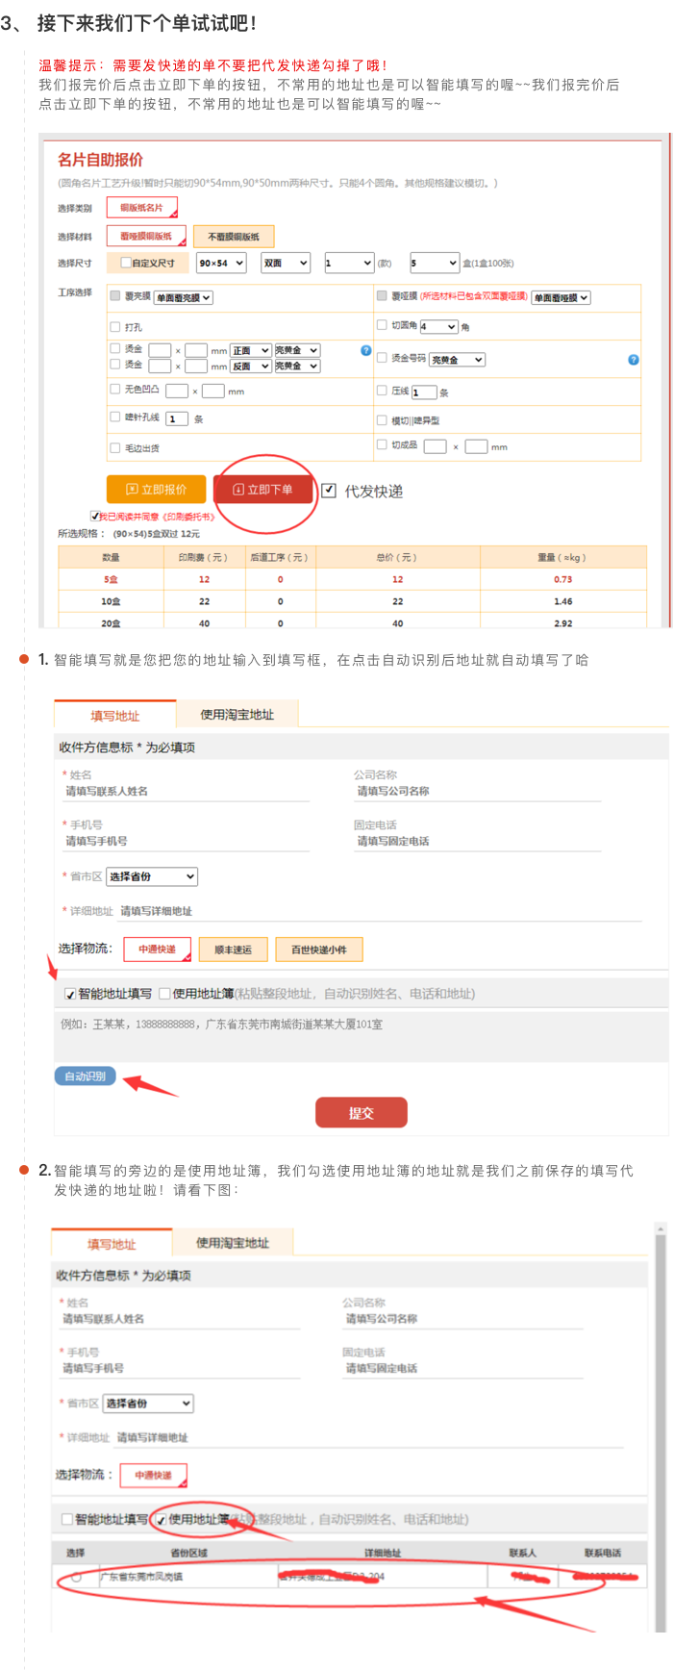Select the 不覆膜铜版纸 material option
Image resolution: width=674 pixels, height=1671 pixels.
(x=234, y=237)
